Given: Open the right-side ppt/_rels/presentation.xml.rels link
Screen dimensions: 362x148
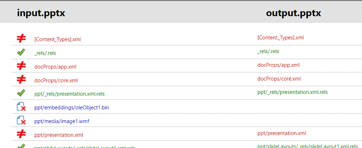Looking at the screenshot, I should coord(292,92).
